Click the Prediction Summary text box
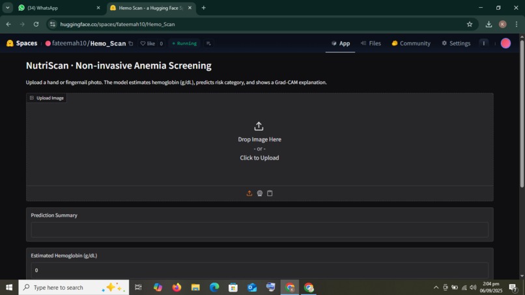This screenshot has width=525, height=295. coord(259,230)
